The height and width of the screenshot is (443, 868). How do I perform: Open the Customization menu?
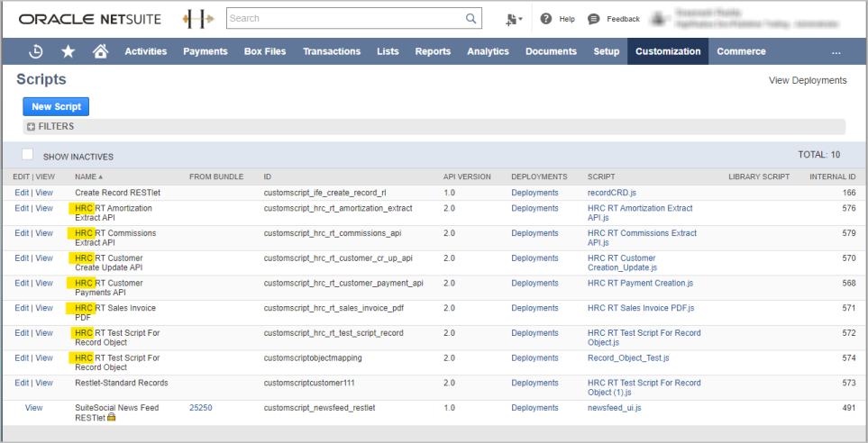[x=667, y=51]
